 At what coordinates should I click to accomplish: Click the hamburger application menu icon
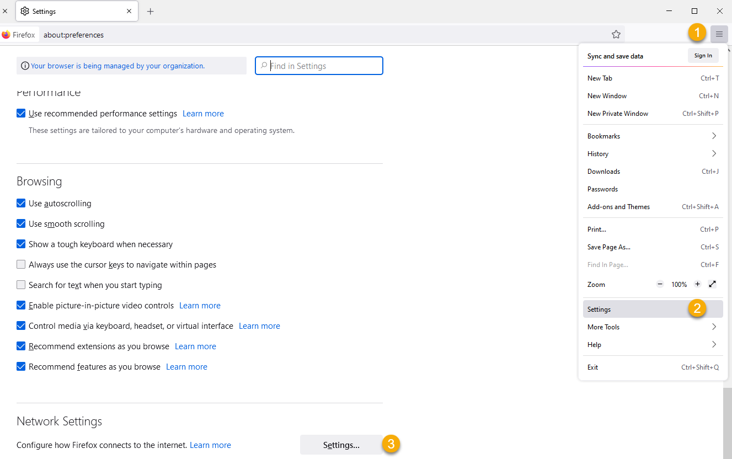coord(719,34)
